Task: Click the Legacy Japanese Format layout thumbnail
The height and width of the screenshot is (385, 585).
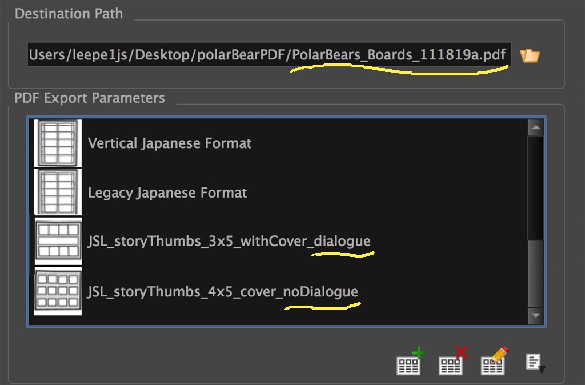Action: point(58,192)
